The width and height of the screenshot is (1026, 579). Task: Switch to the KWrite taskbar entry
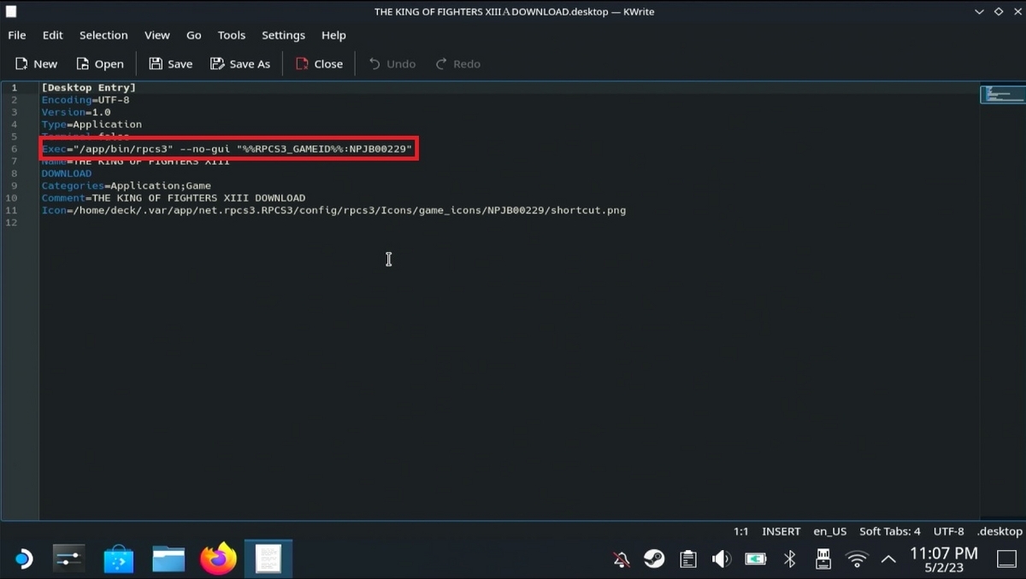point(268,559)
